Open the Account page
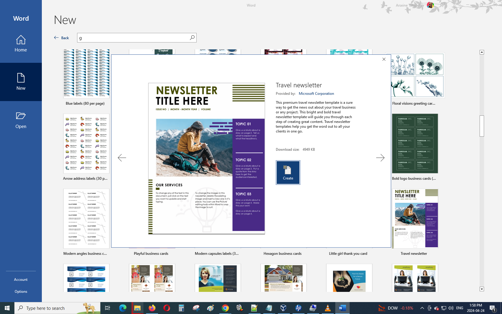The width and height of the screenshot is (502, 314). [x=21, y=279]
